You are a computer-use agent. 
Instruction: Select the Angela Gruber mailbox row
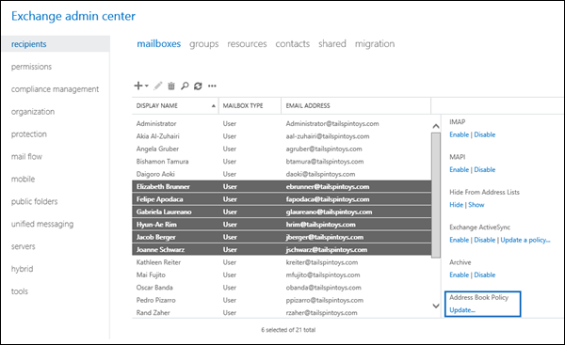(x=282, y=149)
